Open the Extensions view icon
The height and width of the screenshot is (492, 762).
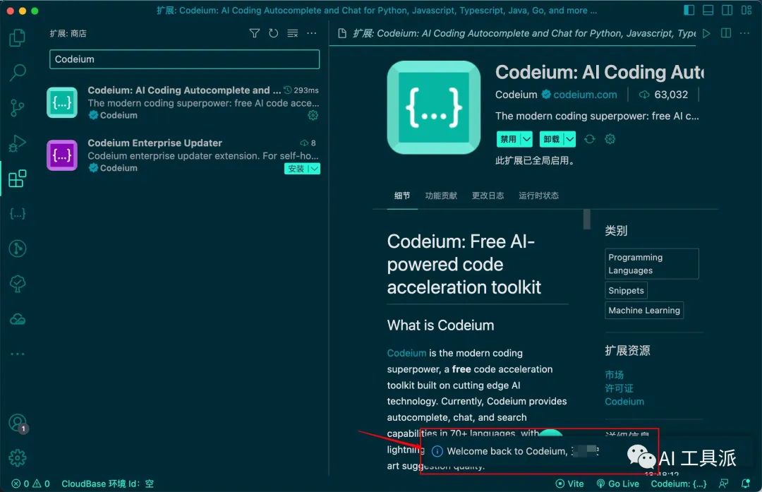18,179
